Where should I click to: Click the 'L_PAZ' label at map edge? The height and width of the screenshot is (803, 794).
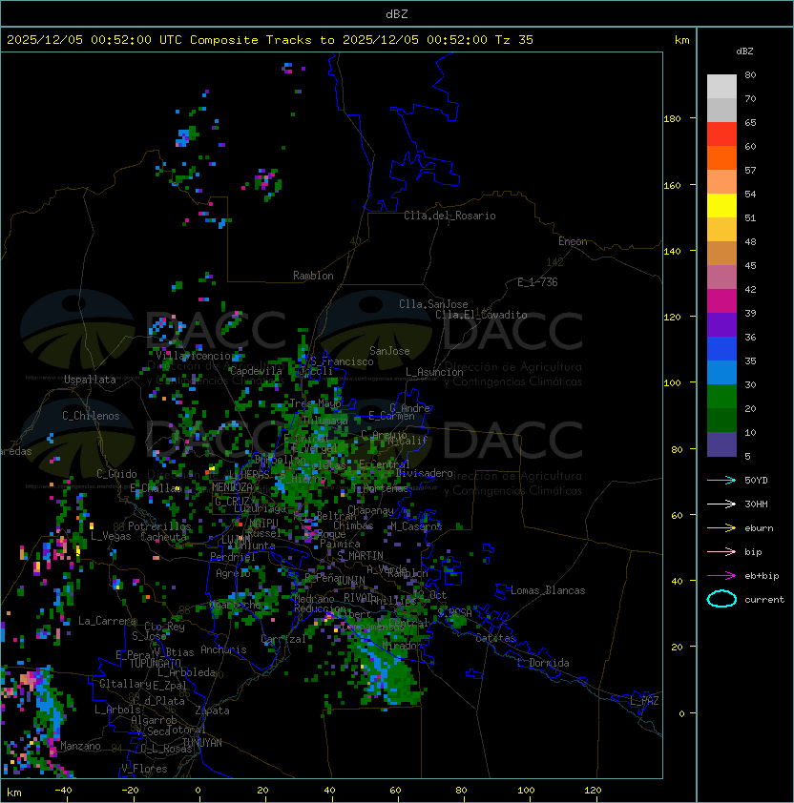tap(644, 701)
